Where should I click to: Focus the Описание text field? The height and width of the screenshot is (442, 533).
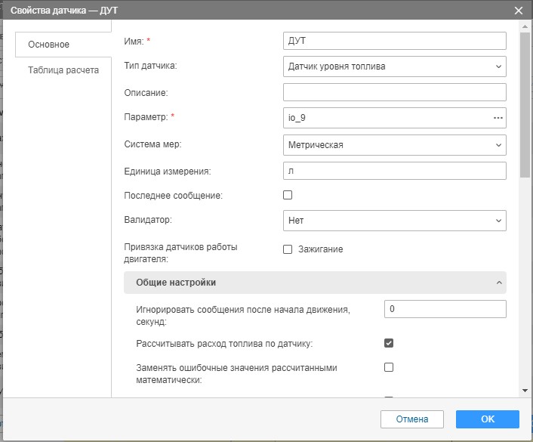point(394,92)
